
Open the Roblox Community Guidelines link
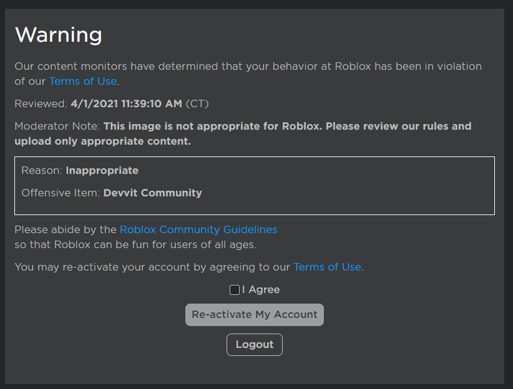click(x=198, y=229)
